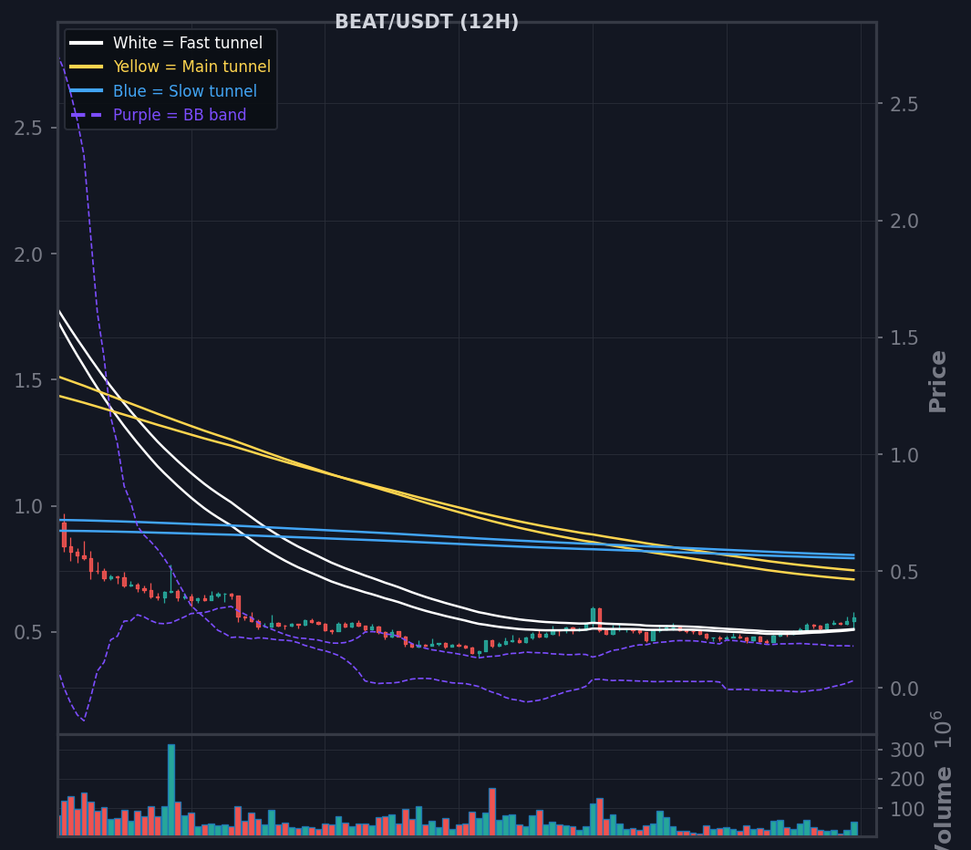Click the Volume axis label
The height and width of the screenshot is (850, 971).
click(943, 808)
